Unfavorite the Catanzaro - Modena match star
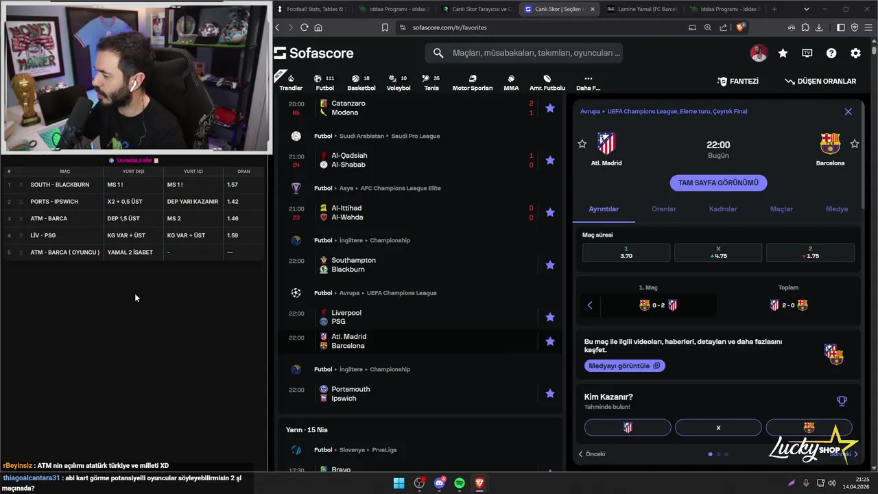Viewport: 878px width, 494px height. click(x=550, y=108)
